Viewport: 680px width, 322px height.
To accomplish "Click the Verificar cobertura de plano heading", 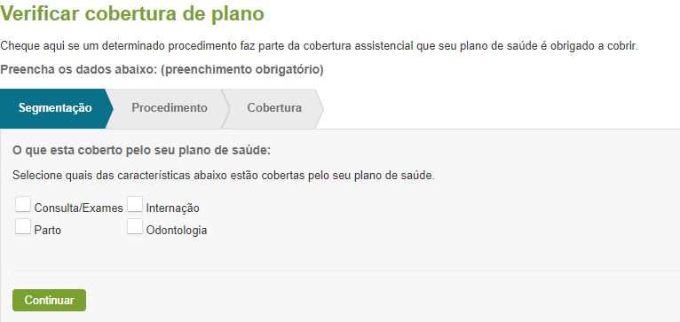I will click(132, 13).
